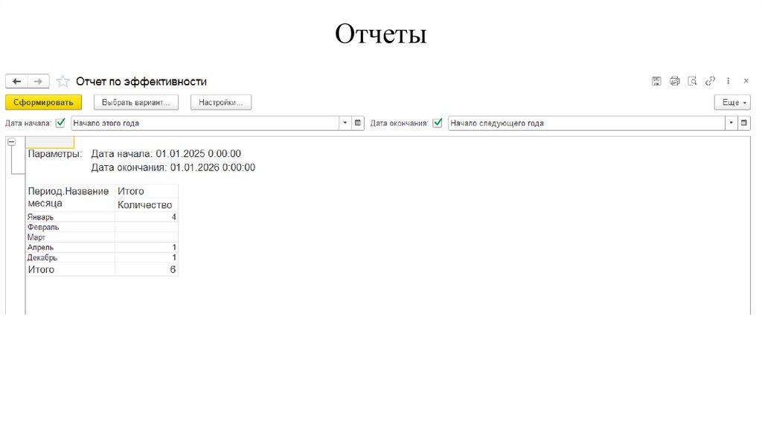Uncheck the Дата окончания checkbox
The image size is (762, 427).
click(x=438, y=123)
